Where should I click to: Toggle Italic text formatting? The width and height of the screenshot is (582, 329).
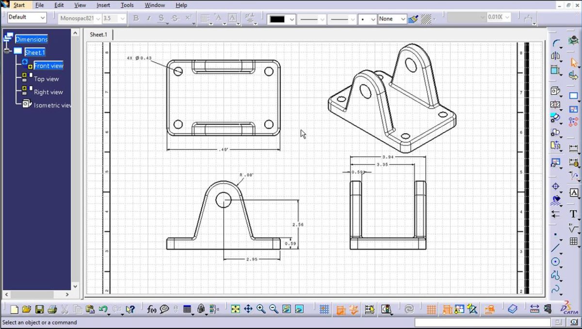(x=149, y=18)
